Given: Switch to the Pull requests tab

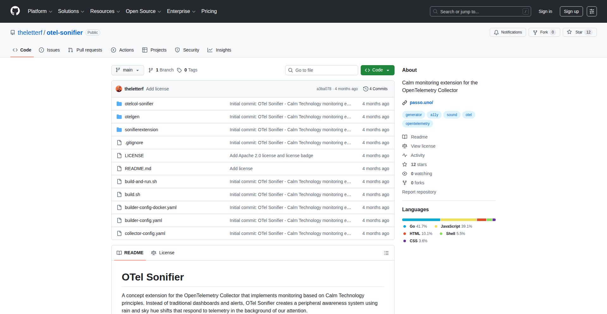Looking at the screenshot, I should tap(85, 50).
